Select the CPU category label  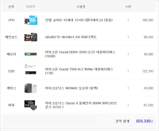click(11, 20)
